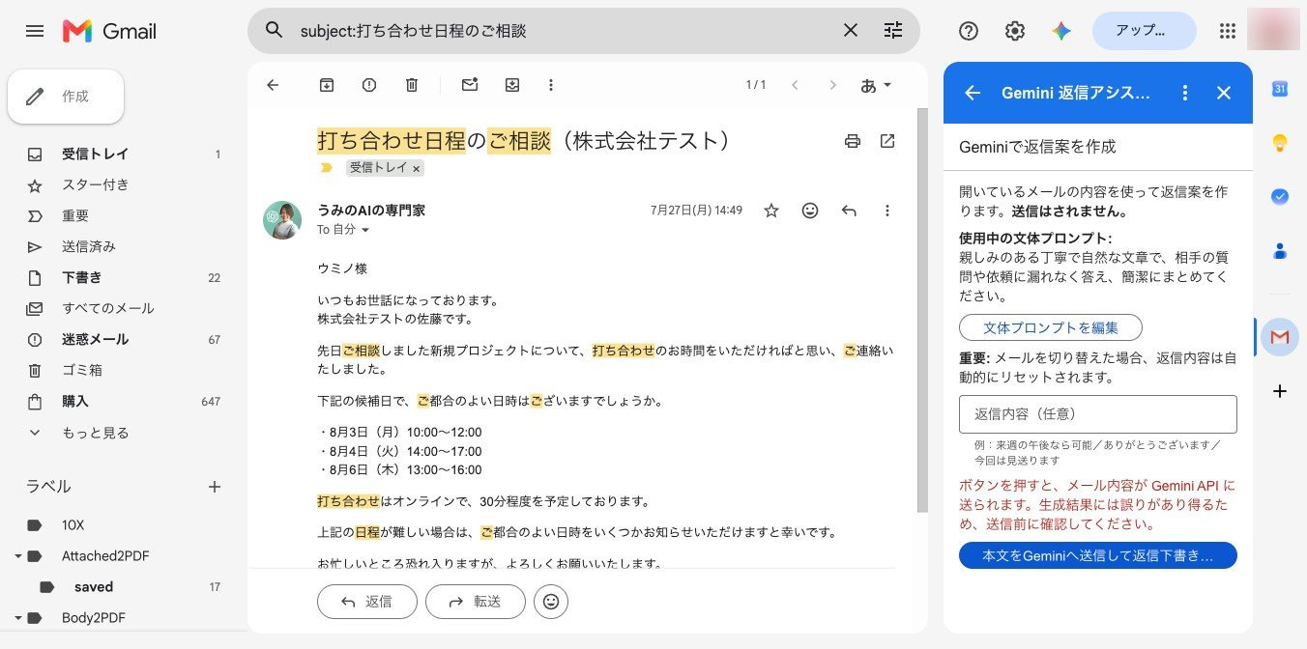Viewport: 1307px width, 649px height.
Task: Get add-ons with plus icon
Action: (1280, 391)
